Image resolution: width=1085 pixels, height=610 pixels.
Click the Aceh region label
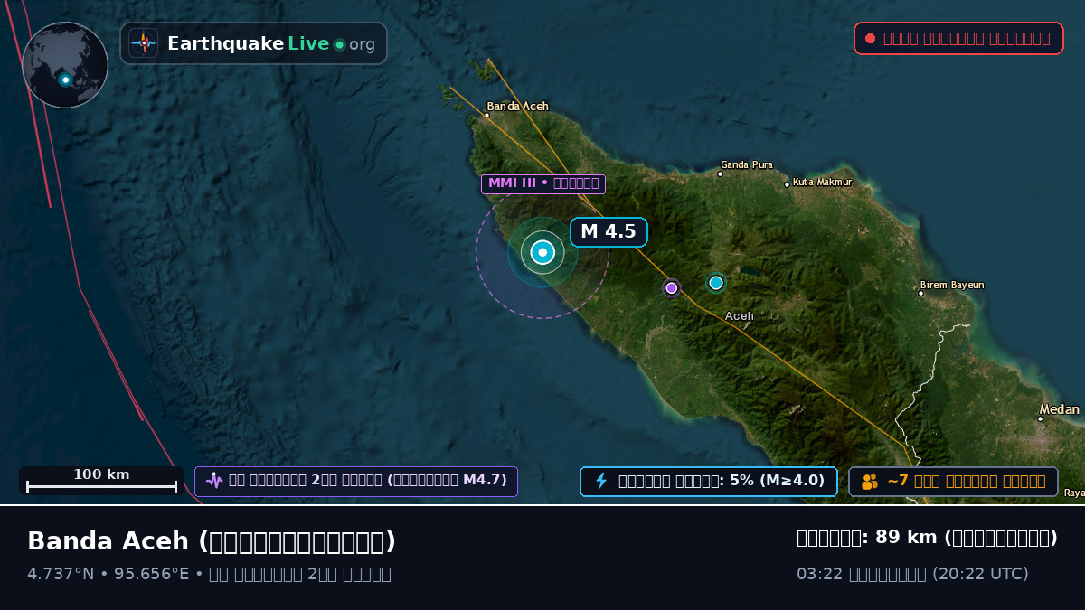tap(739, 316)
